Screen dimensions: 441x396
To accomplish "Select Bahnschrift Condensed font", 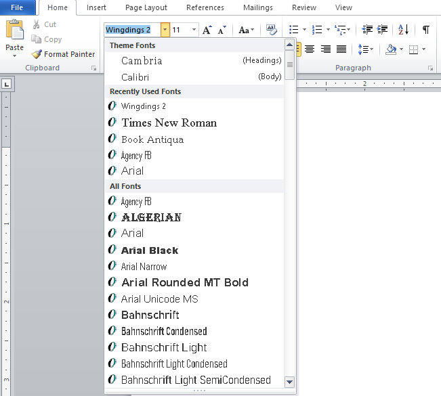I will (194, 332).
